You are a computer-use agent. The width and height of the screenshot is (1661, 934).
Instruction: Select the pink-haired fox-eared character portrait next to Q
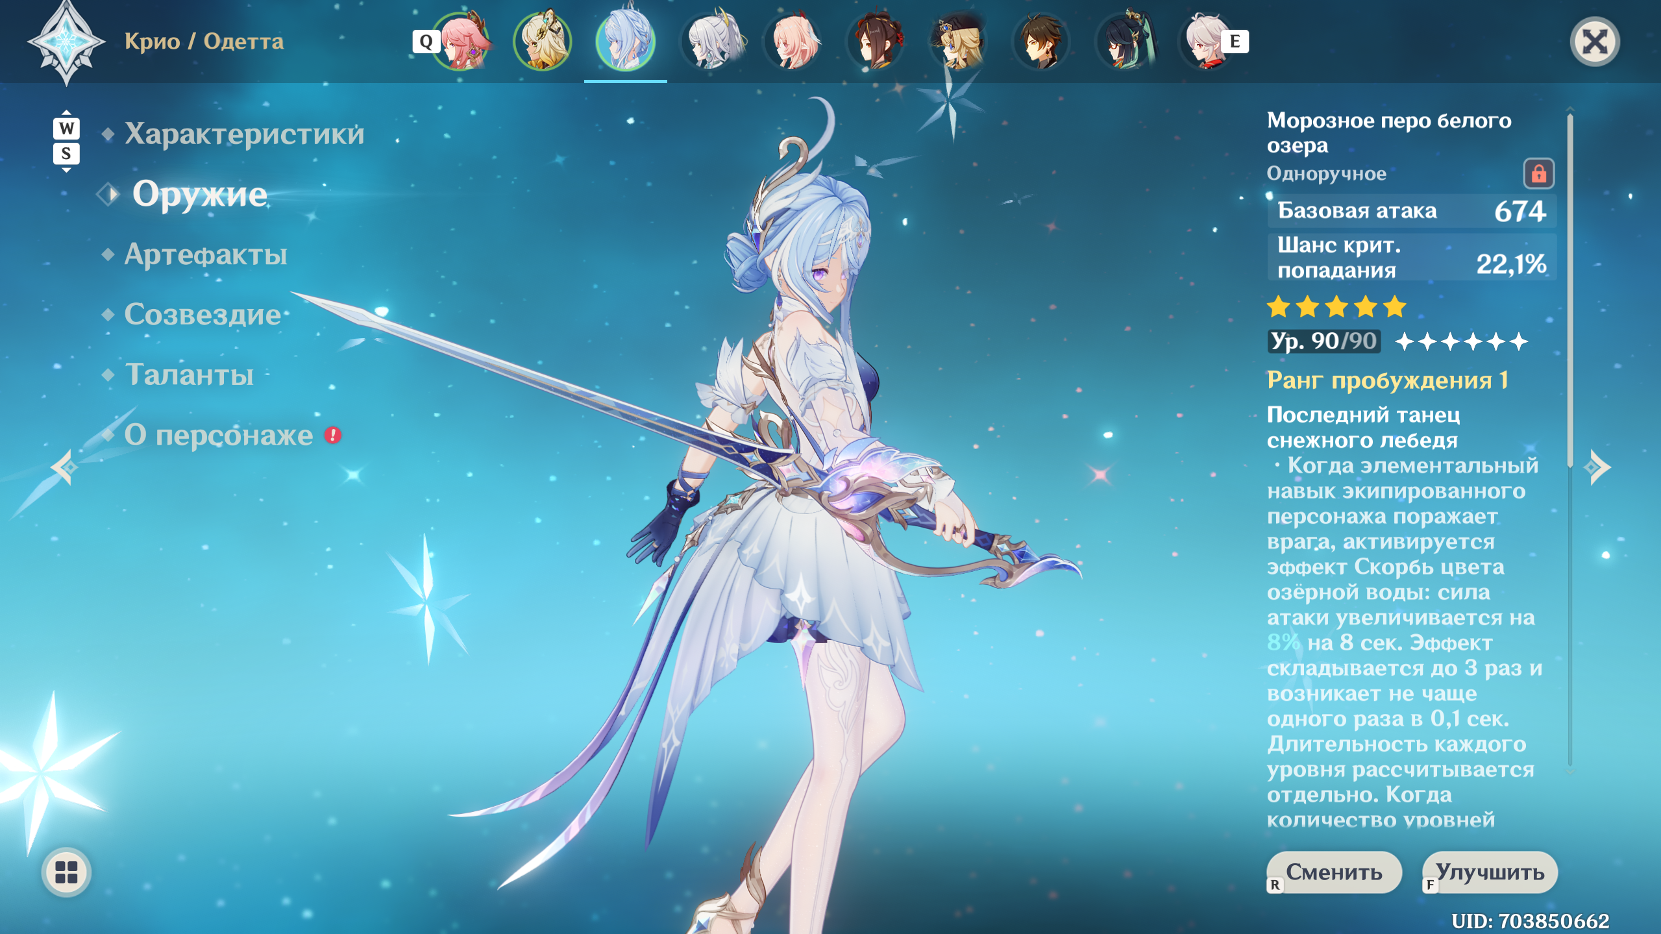[x=461, y=41]
